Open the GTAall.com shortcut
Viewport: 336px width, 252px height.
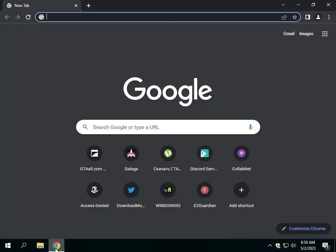tap(94, 158)
